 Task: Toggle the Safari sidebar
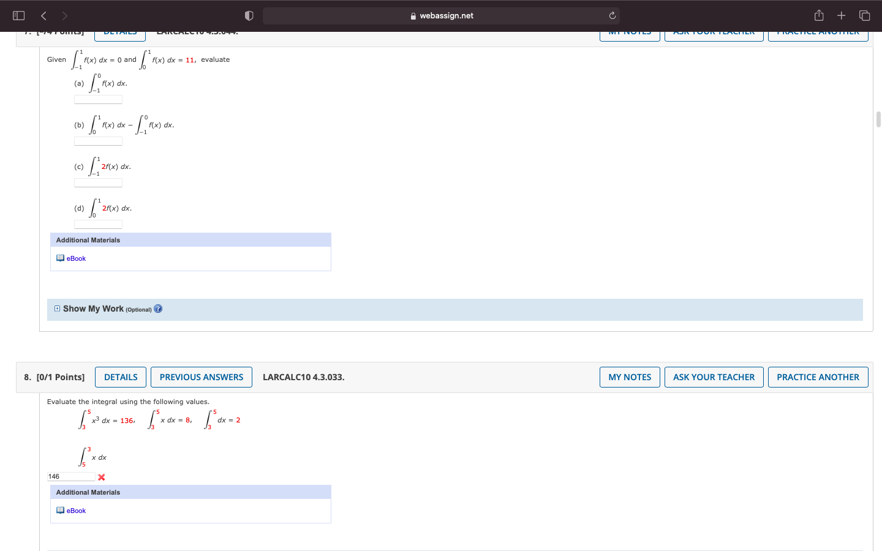tap(18, 15)
